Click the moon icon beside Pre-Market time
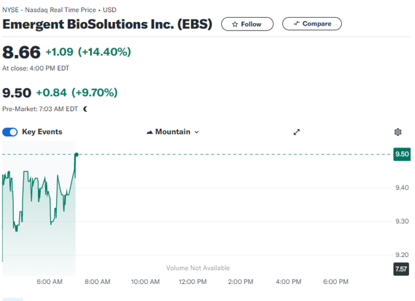 [85, 109]
